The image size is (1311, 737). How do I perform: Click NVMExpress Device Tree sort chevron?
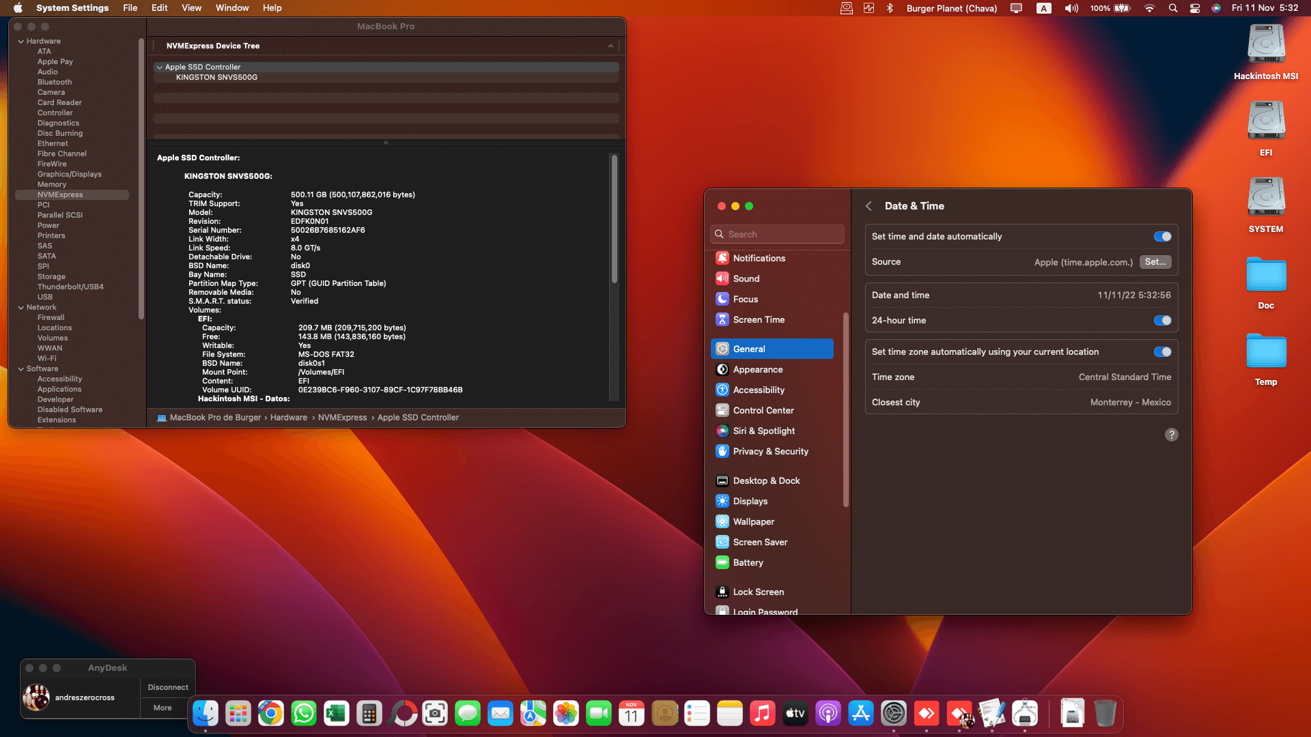610,46
